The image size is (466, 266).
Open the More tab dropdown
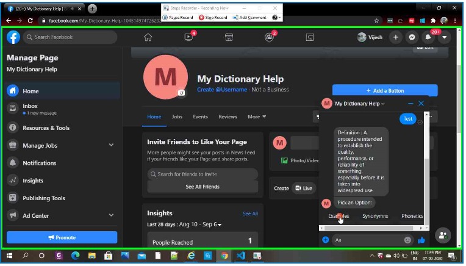(x=257, y=117)
